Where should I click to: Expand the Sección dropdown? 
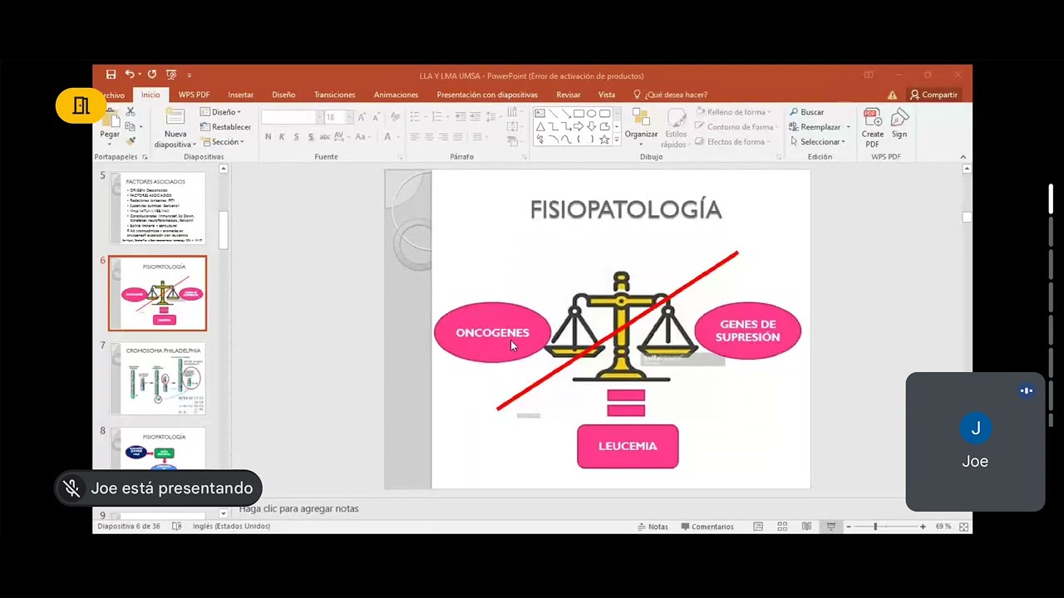[x=223, y=141]
